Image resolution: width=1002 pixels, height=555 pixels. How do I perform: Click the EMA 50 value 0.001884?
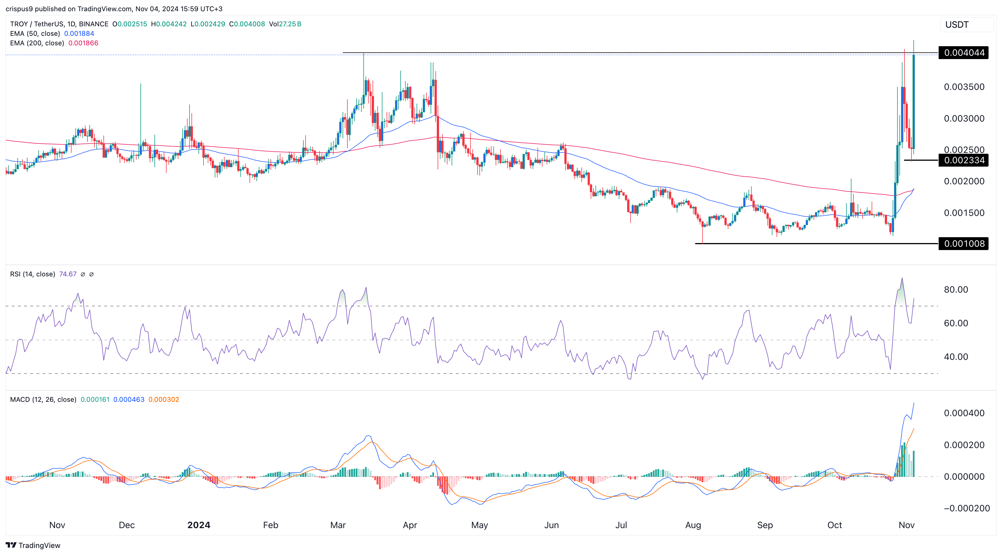[79, 33]
